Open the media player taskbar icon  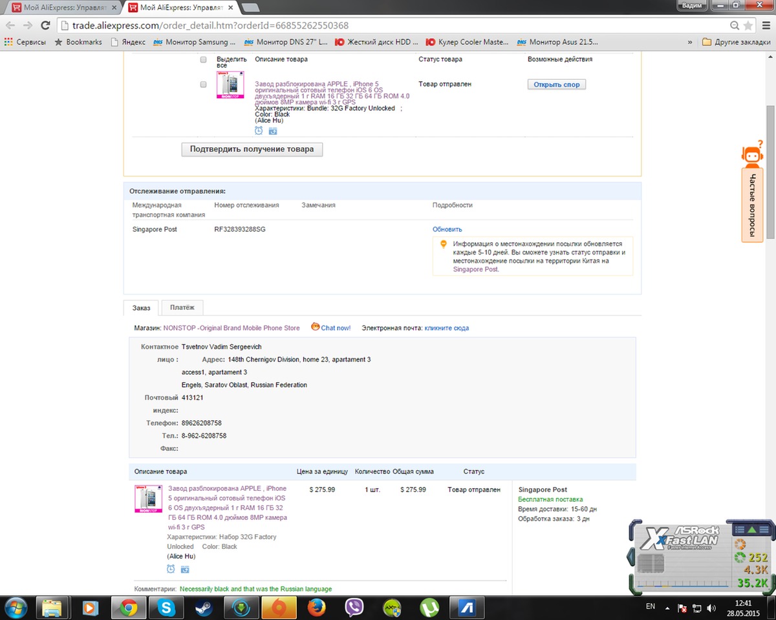pos(91,608)
